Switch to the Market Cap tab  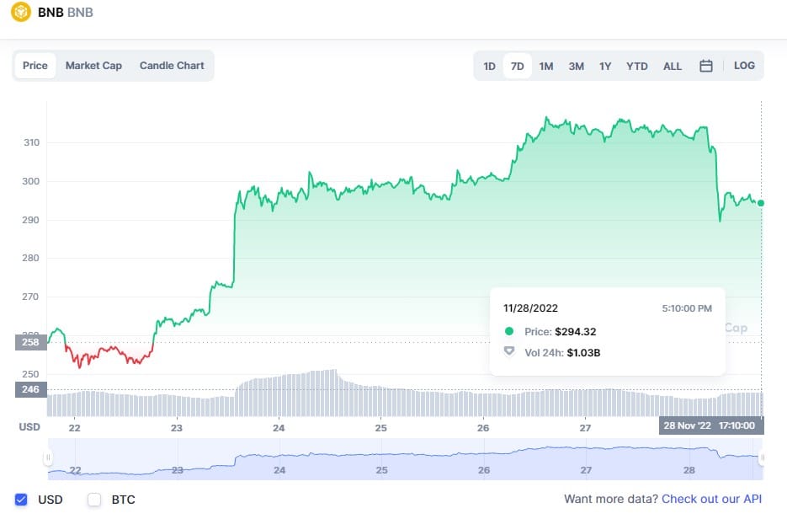(94, 66)
